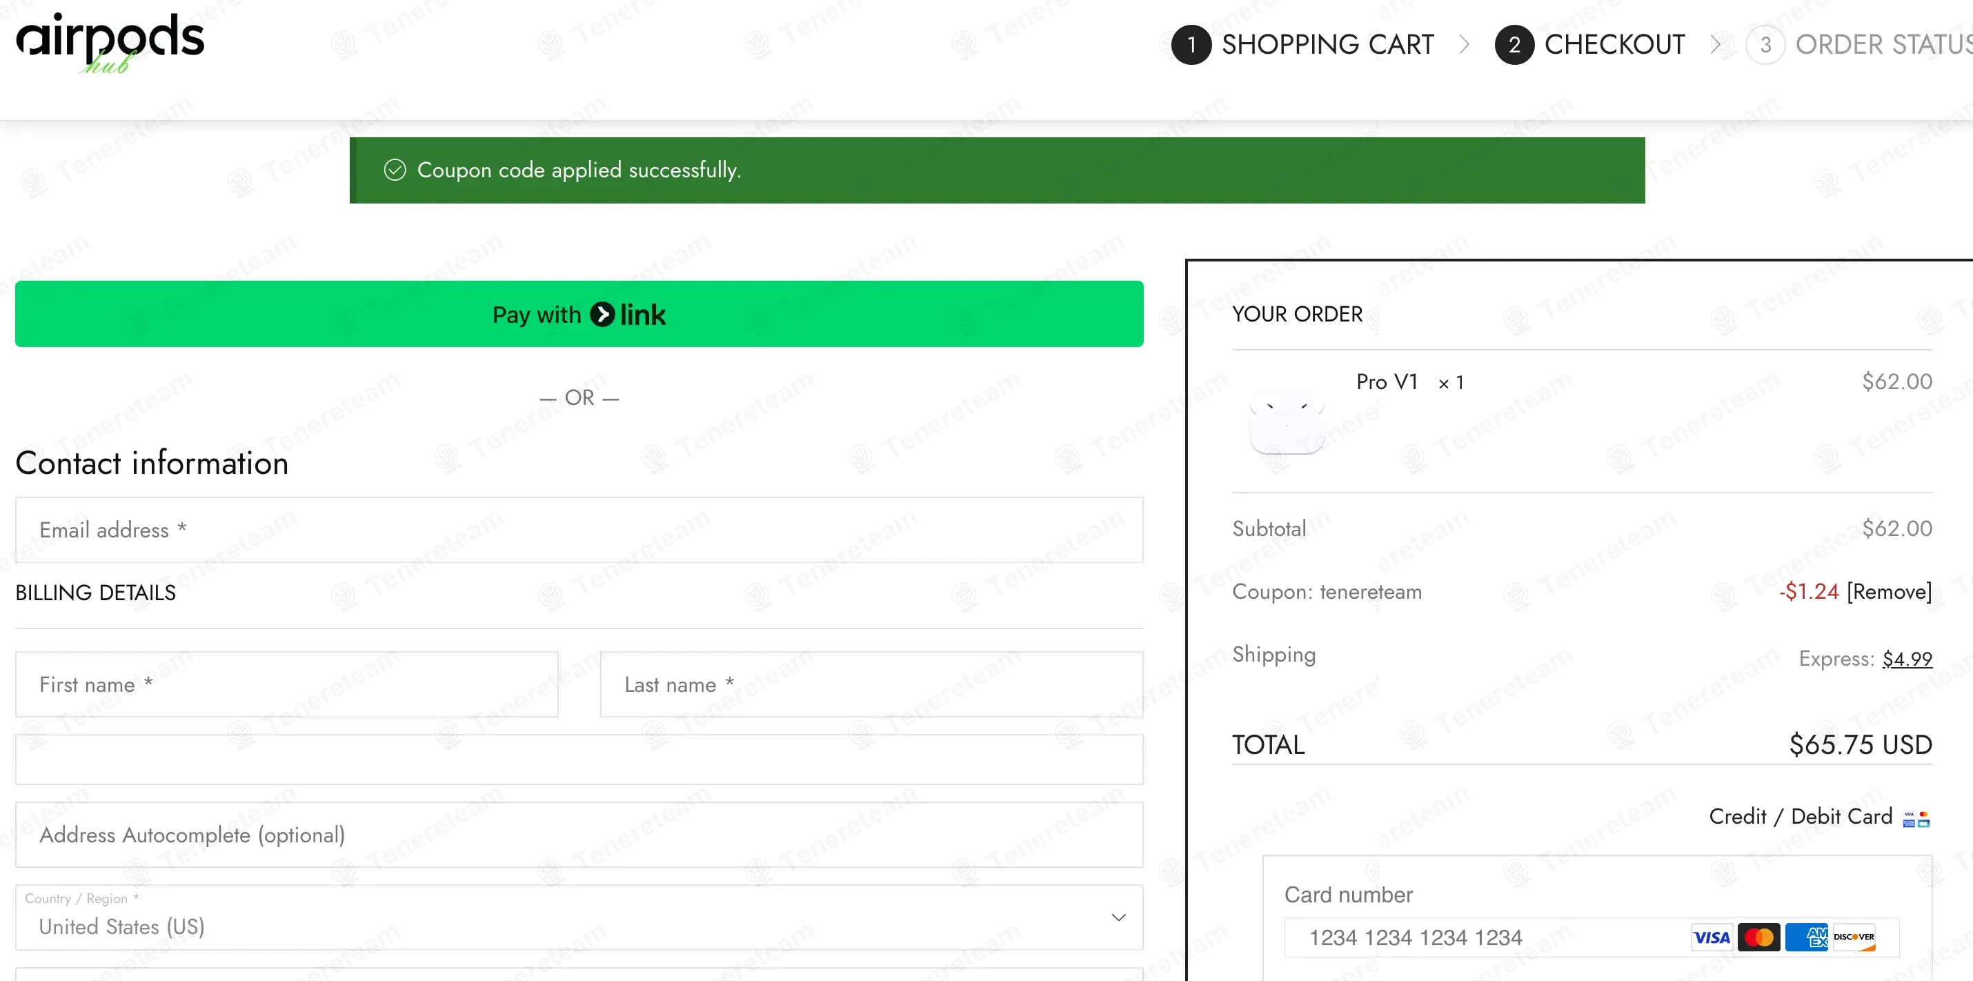Focus the Email address field

click(579, 530)
